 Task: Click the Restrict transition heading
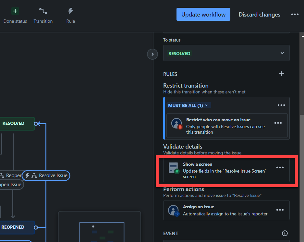coord(186,86)
